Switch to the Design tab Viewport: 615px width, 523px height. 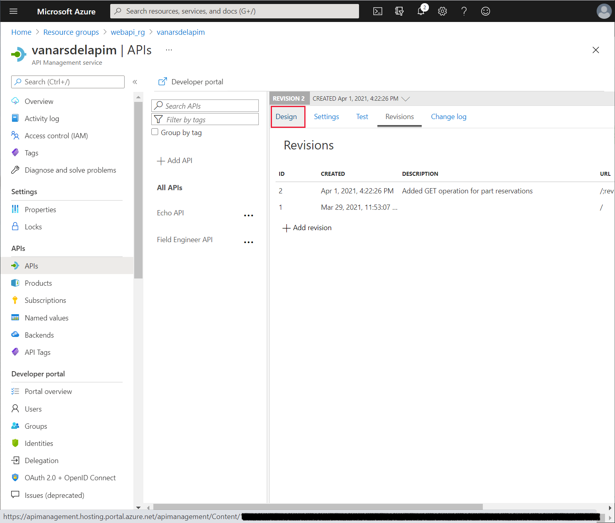pos(286,117)
